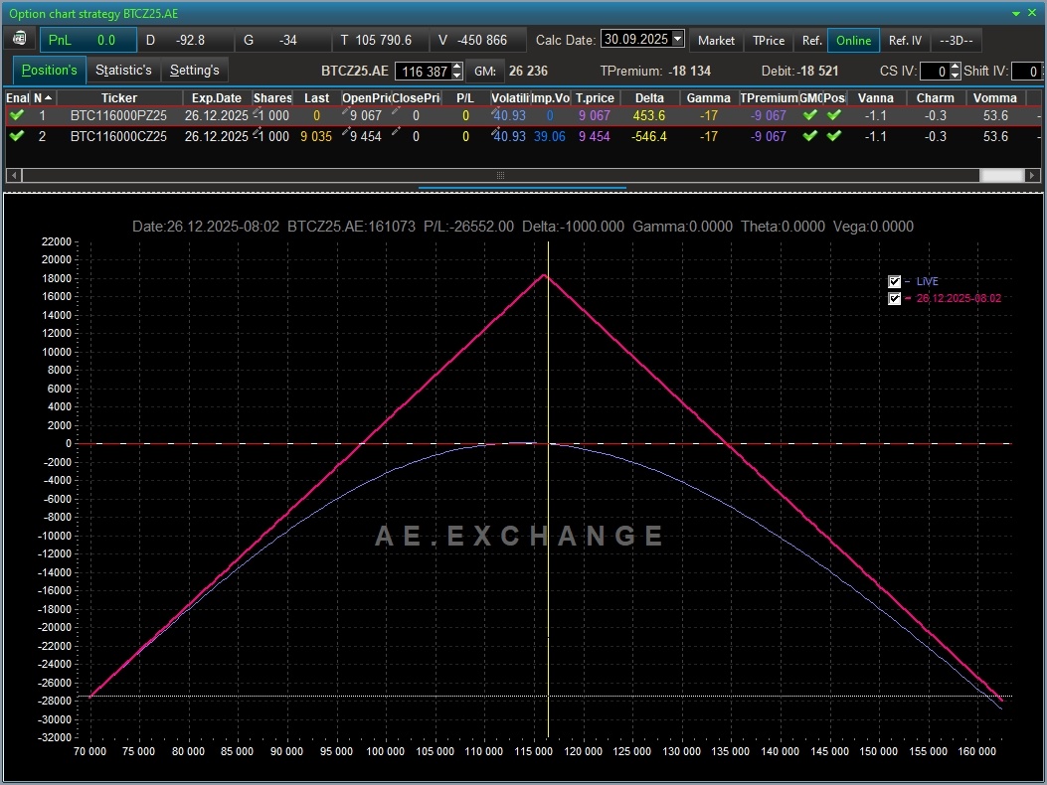This screenshot has height=785, width=1047.
Task: Toggle Pos checkmark in row 1
Action: point(834,115)
